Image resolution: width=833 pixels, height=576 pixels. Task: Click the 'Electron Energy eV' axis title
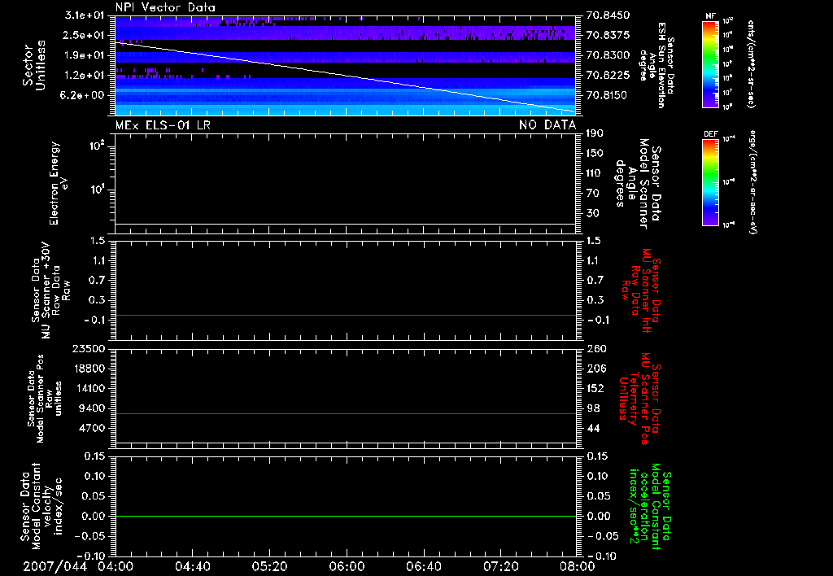point(59,183)
